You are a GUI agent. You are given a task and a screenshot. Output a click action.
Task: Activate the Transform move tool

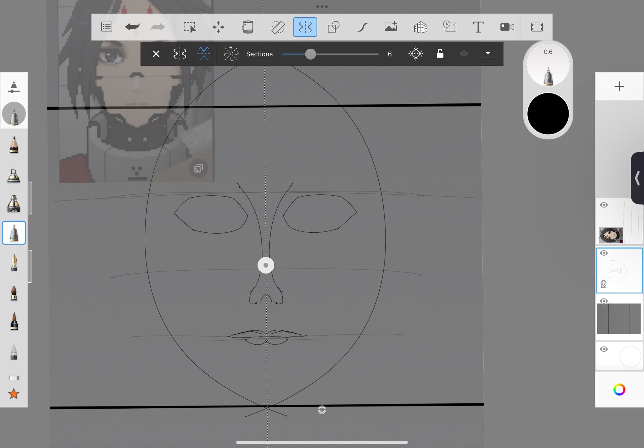tap(218, 27)
